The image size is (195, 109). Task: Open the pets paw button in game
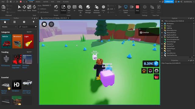click(x=144, y=71)
